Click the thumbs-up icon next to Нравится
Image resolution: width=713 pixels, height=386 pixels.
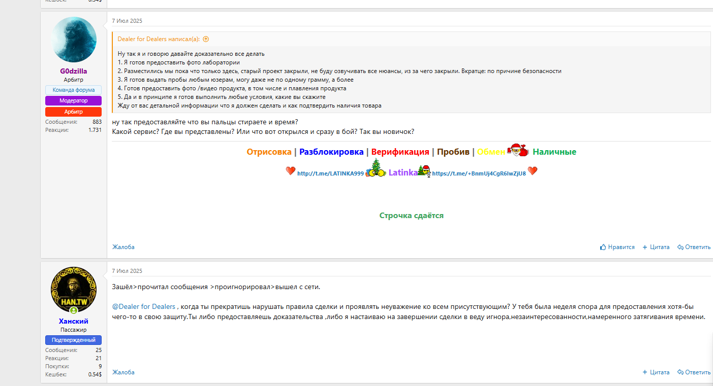coord(602,247)
